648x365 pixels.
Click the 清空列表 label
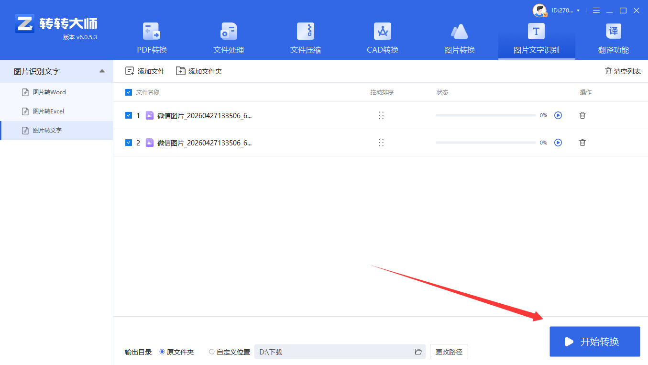627,71
